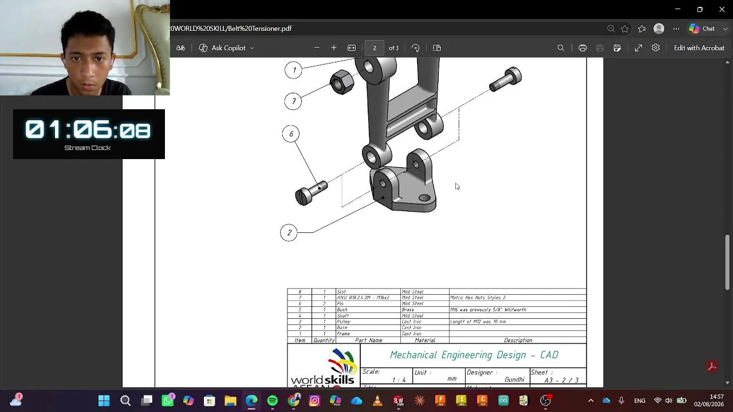
Task: Click the 'Part Name' column header
Action: (x=368, y=340)
